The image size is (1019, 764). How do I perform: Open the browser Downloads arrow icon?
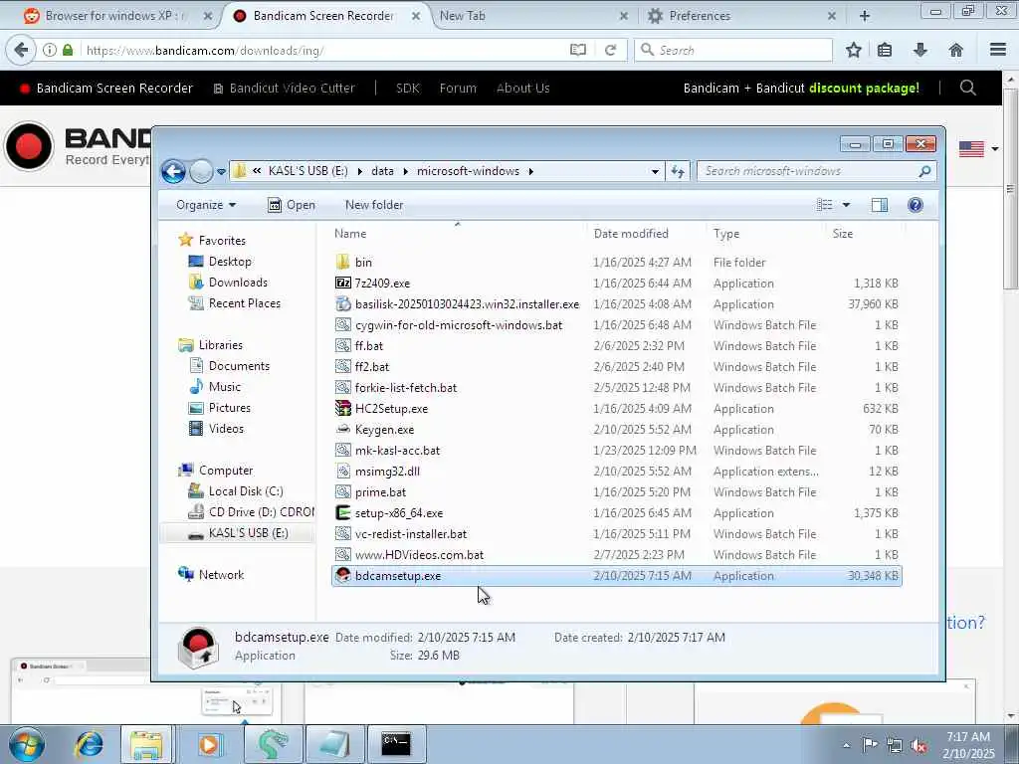point(920,50)
